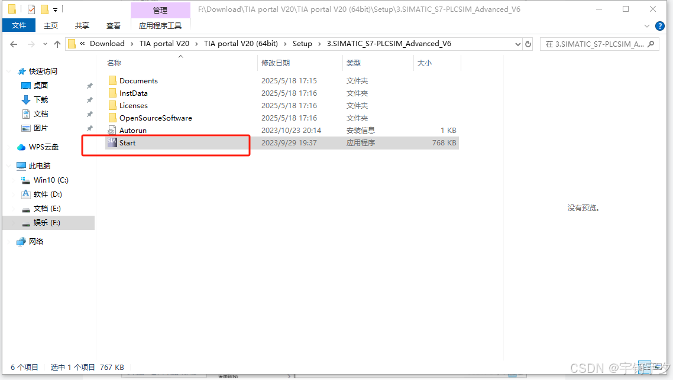The height and width of the screenshot is (380, 673).
Task: Click the OpenSourceSoftware folder name
Action: 156,118
